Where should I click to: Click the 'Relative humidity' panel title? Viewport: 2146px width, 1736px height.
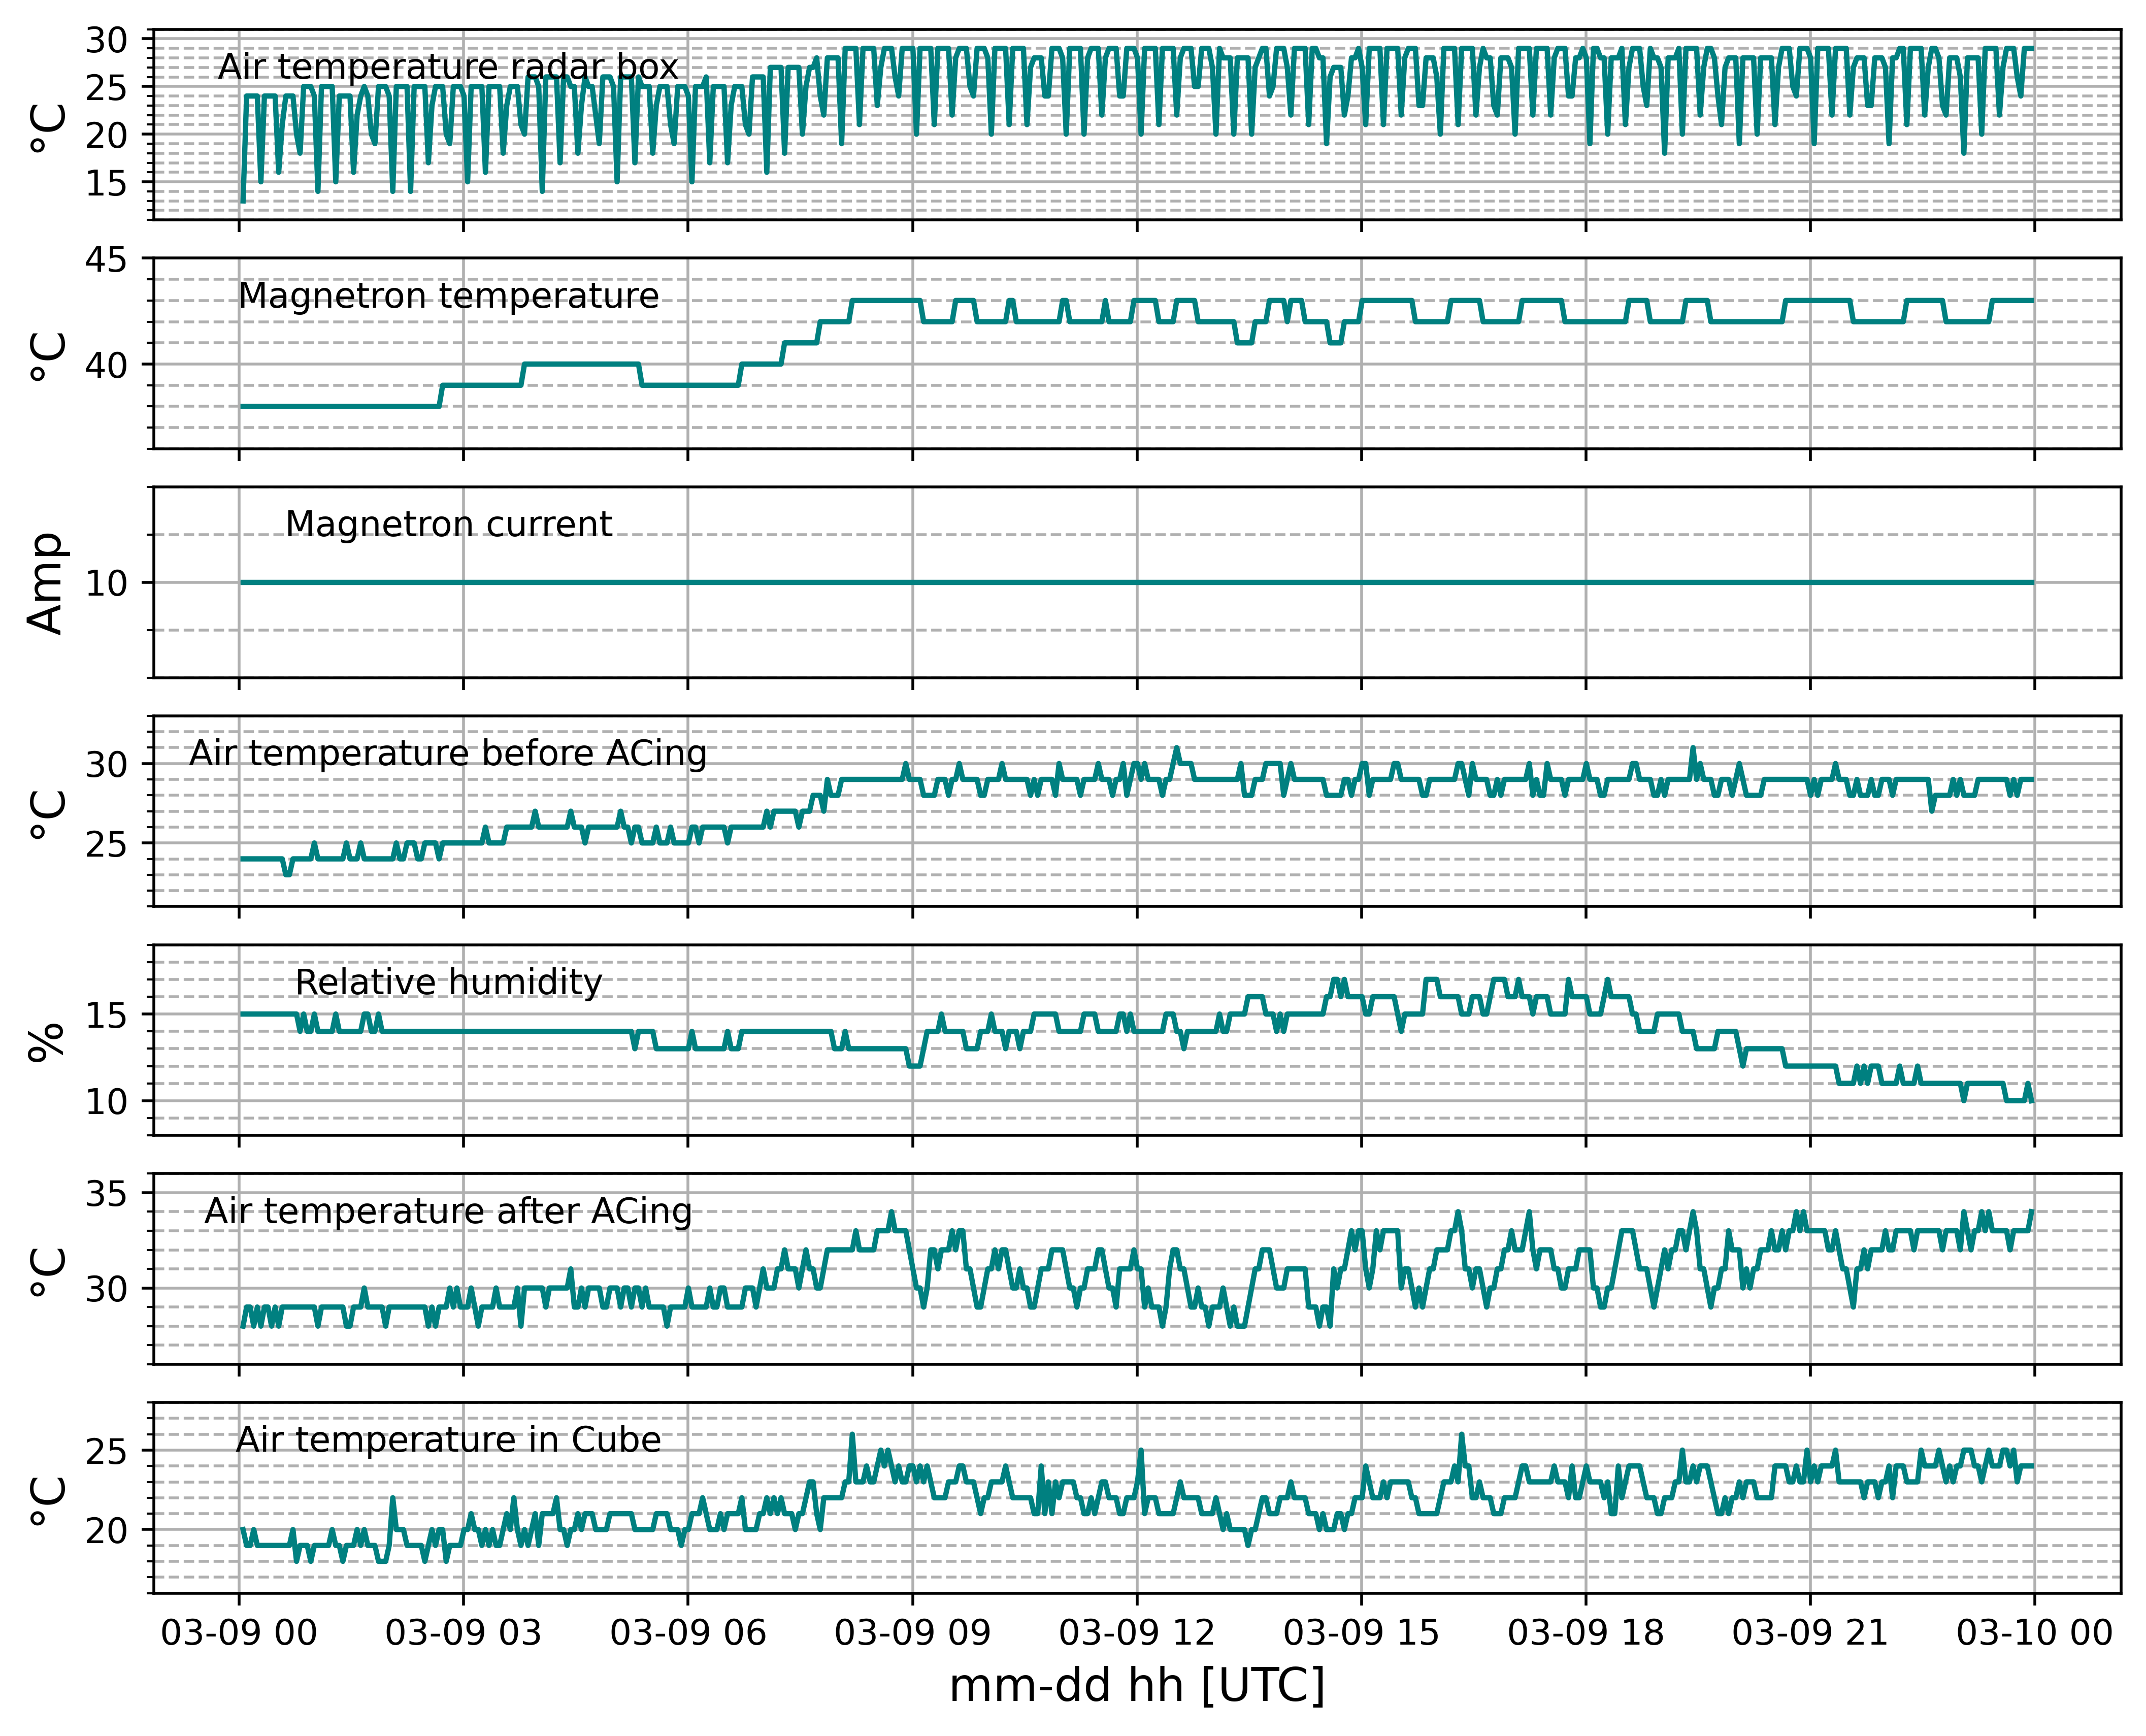pos(448,982)
